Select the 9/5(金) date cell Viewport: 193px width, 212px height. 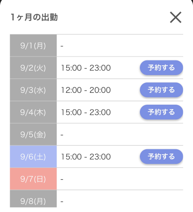[x=33, y=134]
